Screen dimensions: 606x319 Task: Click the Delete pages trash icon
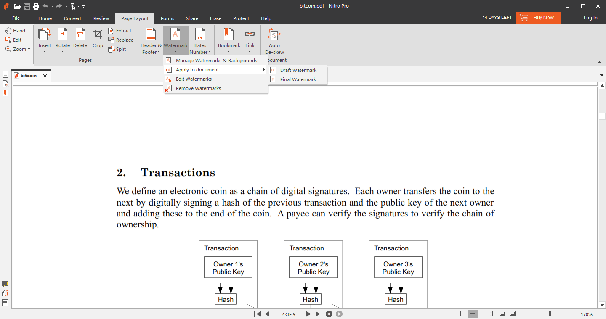click(x=80, y=34)
